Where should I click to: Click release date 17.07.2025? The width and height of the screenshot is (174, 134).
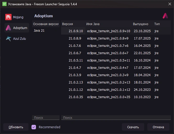[142, 38]
